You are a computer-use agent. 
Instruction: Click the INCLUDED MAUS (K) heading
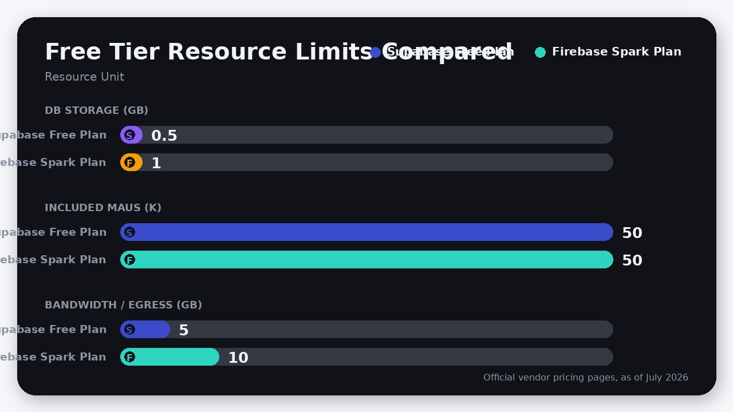103,208
